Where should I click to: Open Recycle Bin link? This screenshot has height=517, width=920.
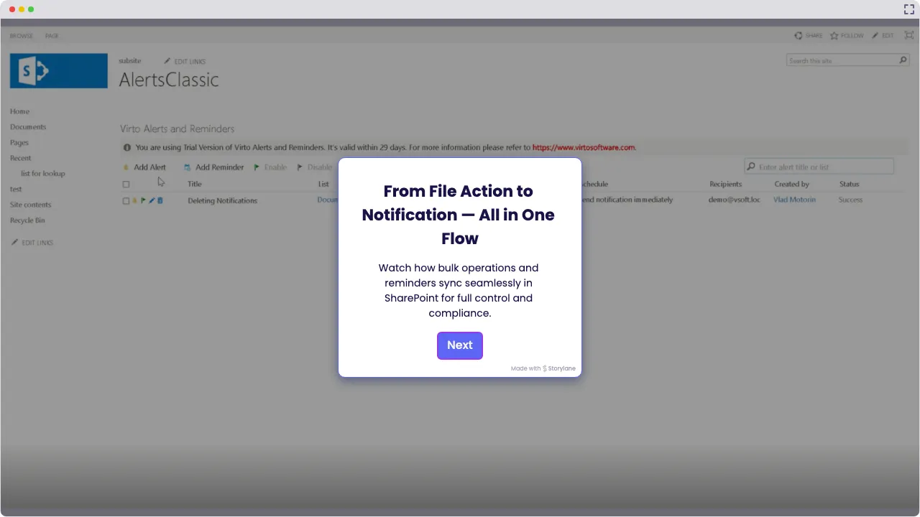27,220
